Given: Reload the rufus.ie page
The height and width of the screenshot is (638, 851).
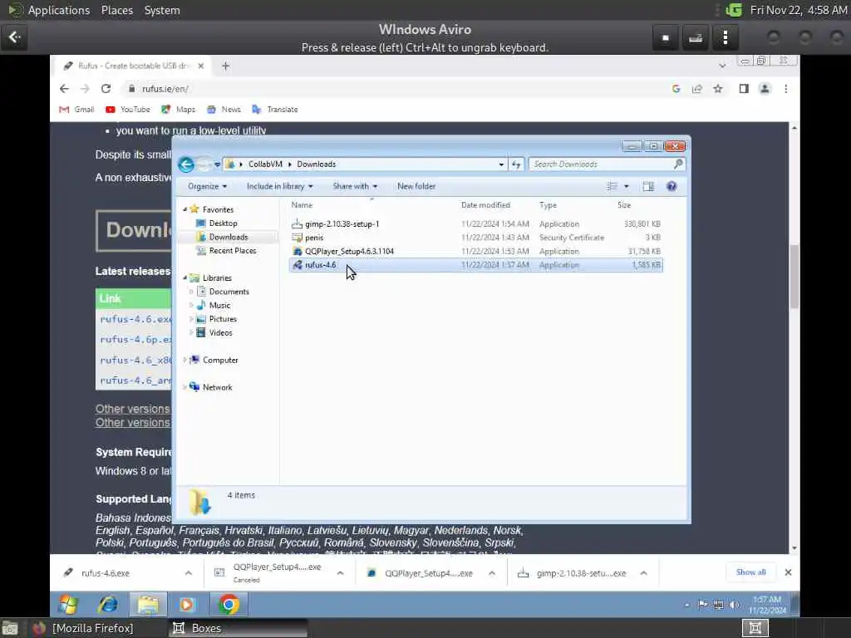Looking at the screenshot, I should pos(106,89).
